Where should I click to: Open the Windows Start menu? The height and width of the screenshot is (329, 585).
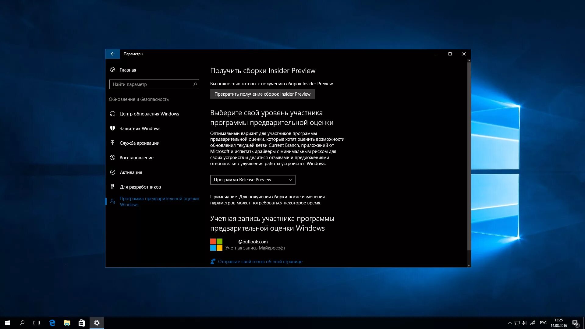pos(7,323)
